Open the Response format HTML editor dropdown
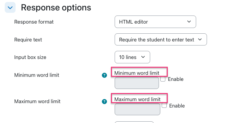Image resolution: width=232 pixels, height=123 pixels. point(155,22)
